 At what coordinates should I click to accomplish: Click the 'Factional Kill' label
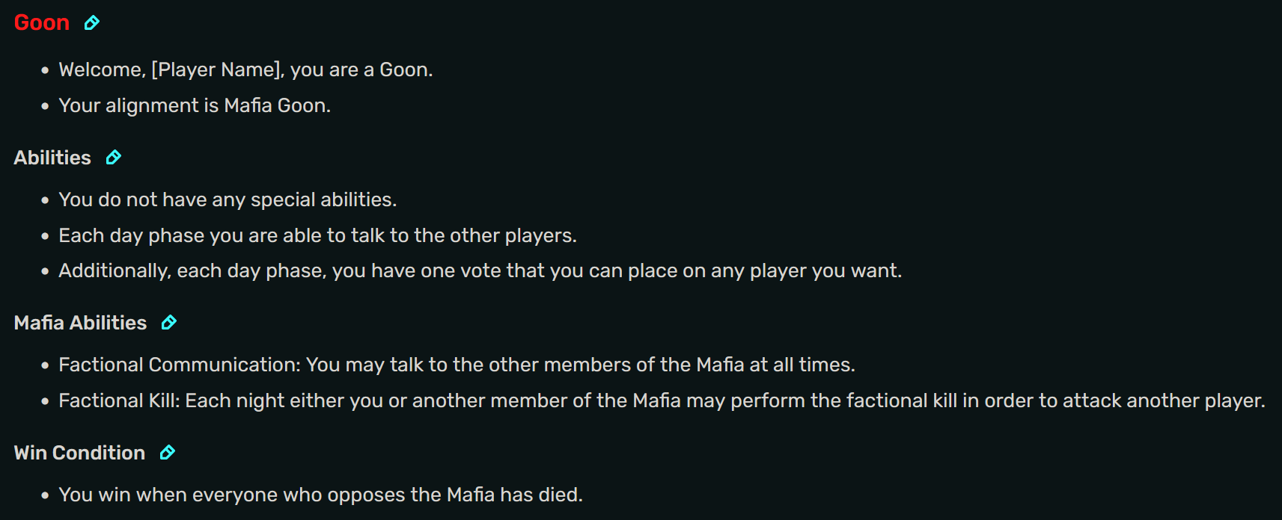point(118,400)
